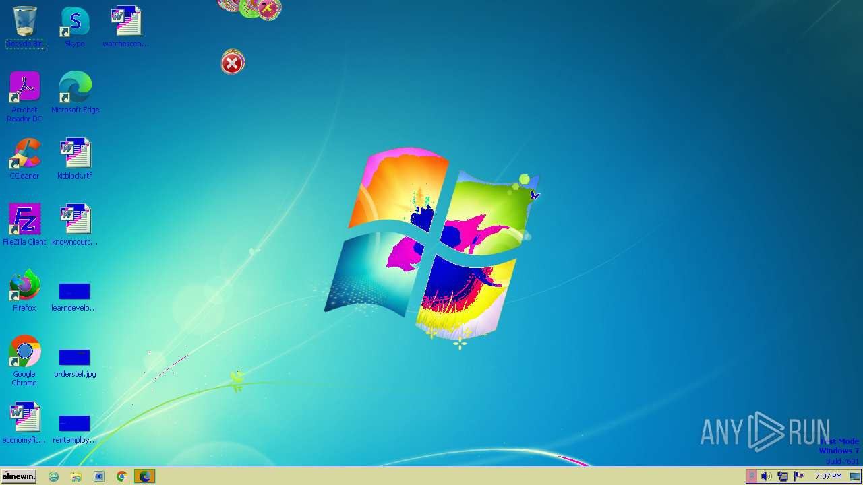The width and height of the screenshot is (863, 485).
Task: Select the Acrobat Reader DC shortcut
Action: pyautogui.click(x=24, y=97)
